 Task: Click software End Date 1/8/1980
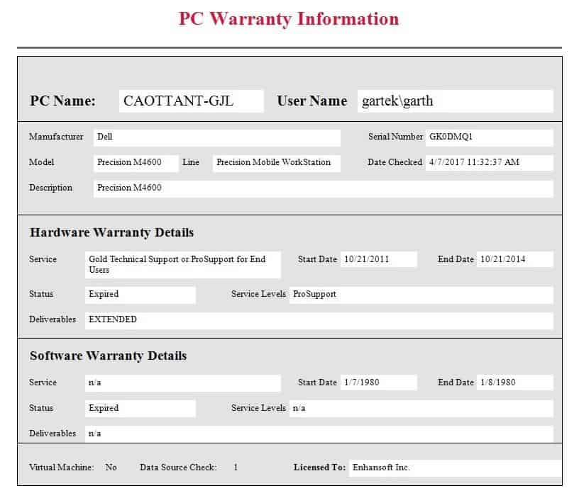515,382
